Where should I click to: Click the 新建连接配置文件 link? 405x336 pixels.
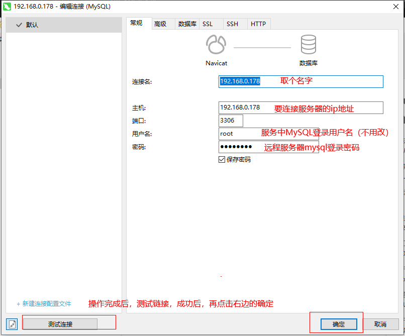pos(44,304)
